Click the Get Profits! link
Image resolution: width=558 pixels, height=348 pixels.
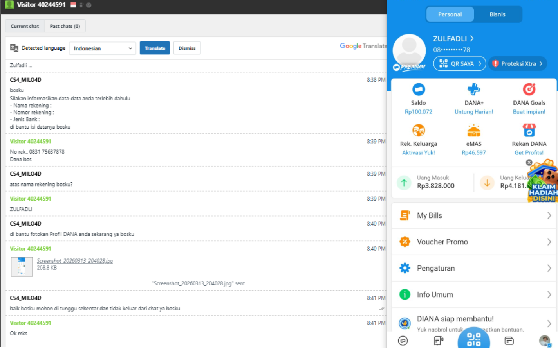click(529, 153)
